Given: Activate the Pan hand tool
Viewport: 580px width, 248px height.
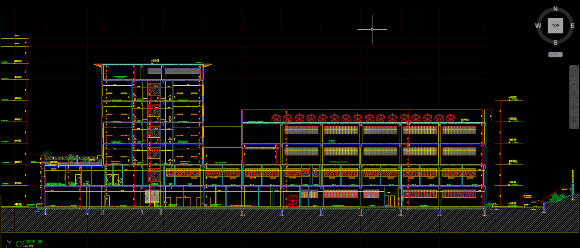Looking at the screenshot, I should coord(574,86).
